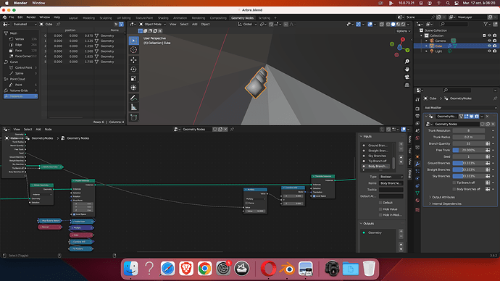This screenshot has width=500, height=281.
Task: Select the Annotate tool
Action: click(133, 98)
